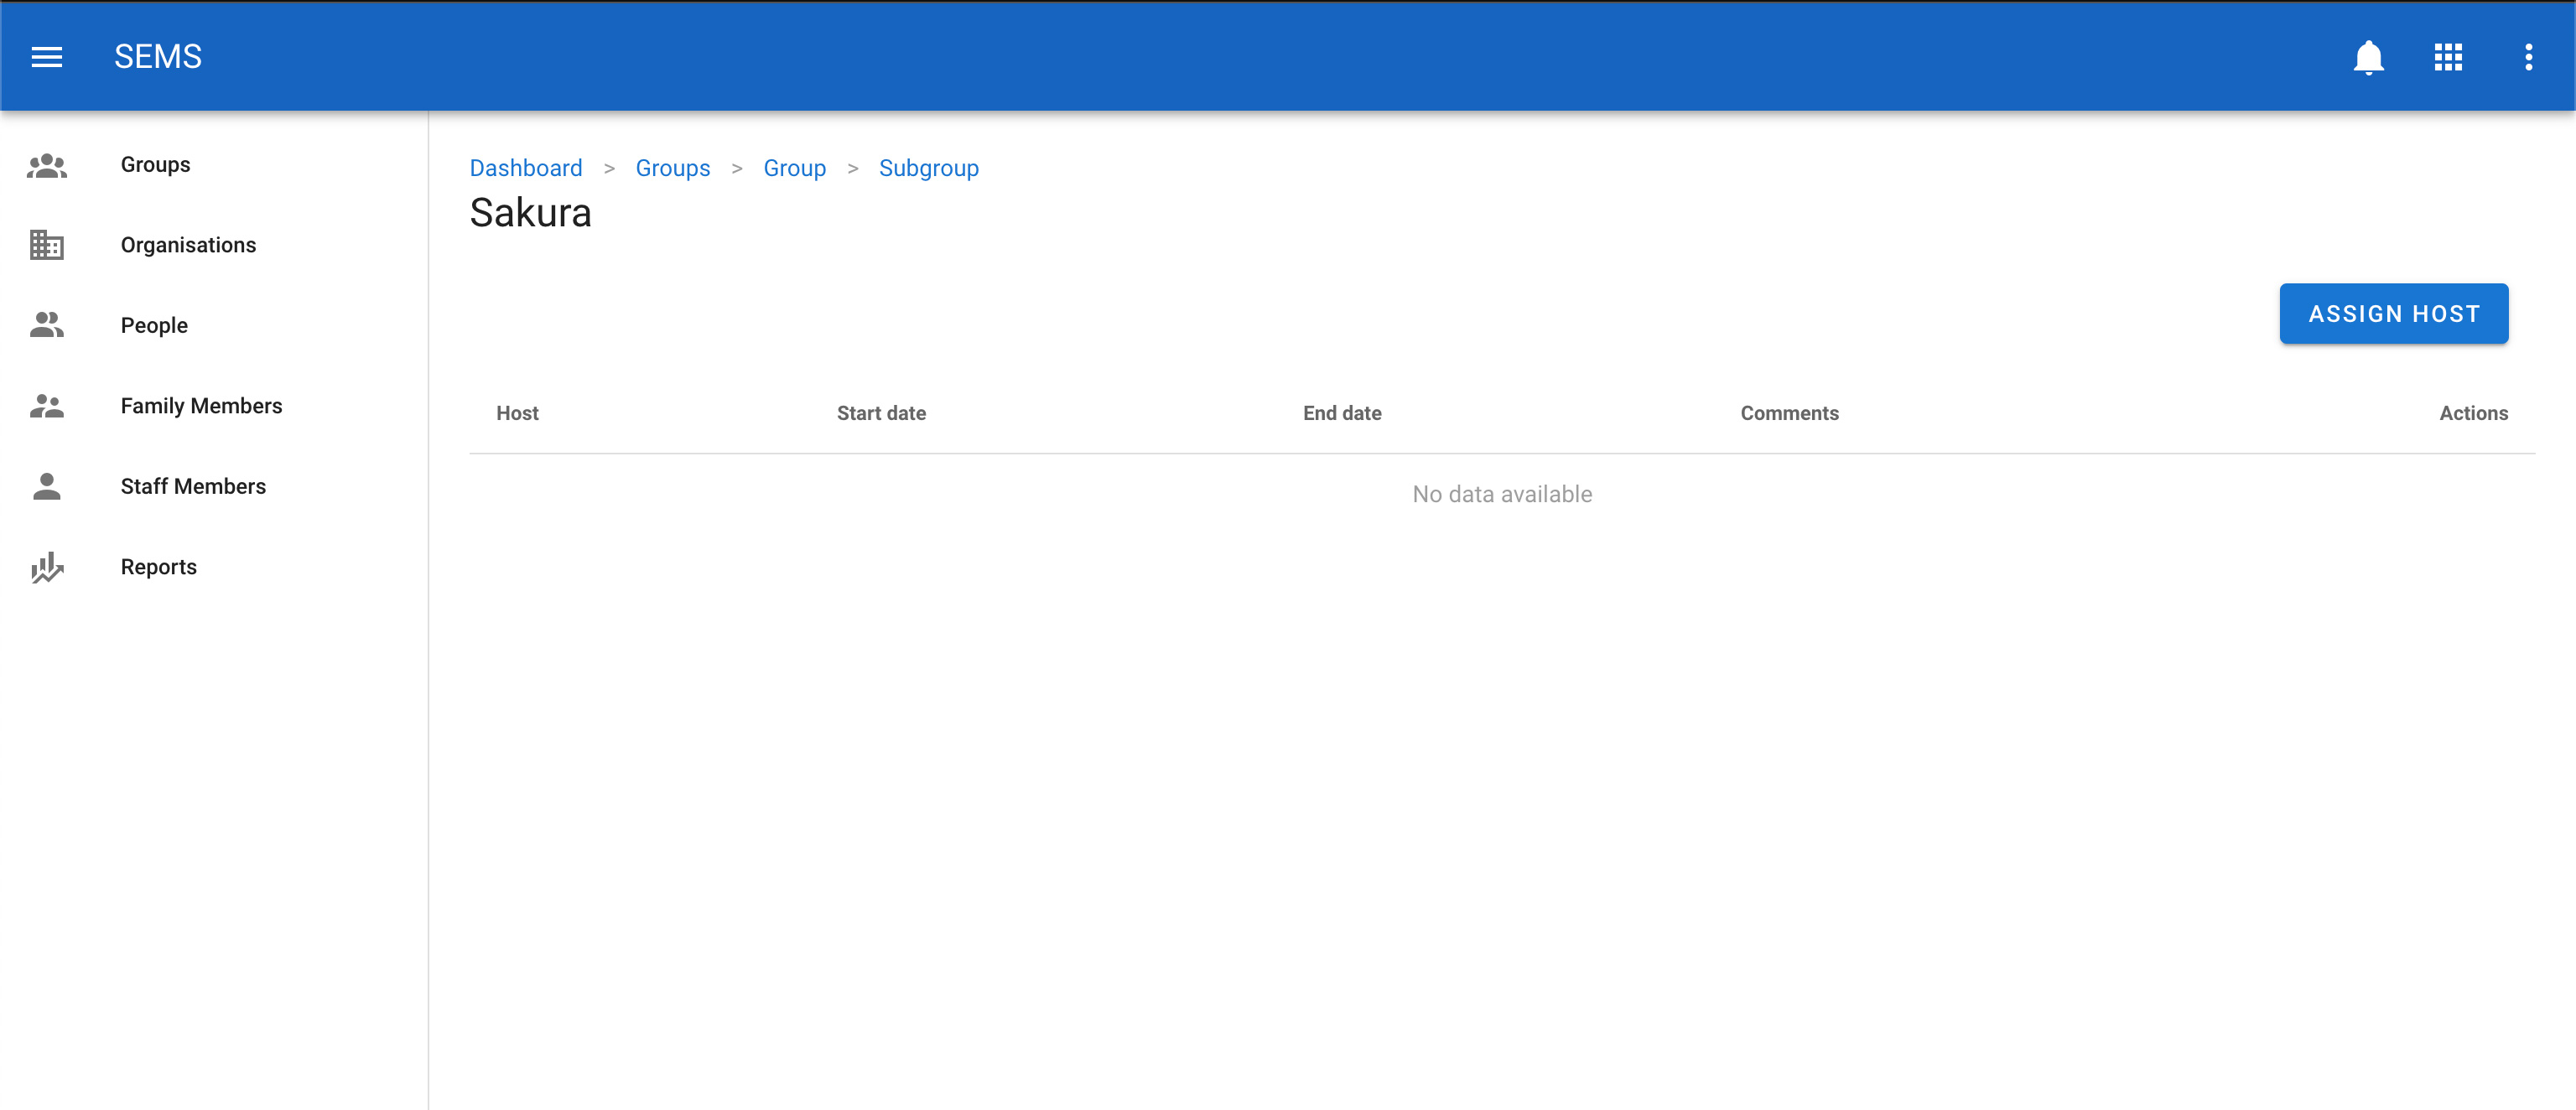Click the Staff Members person icon
The width and height of the screenshot is (2576, 1110).
(47, 486)
